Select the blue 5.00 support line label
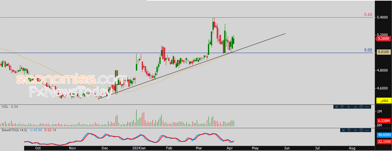The height and width of the screenshot is (151, 392). [368, 50]
